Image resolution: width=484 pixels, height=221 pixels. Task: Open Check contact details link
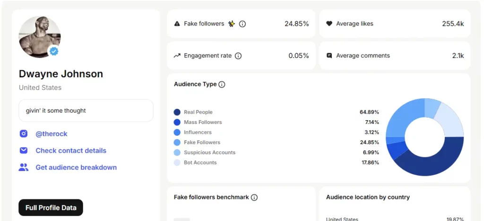(x=71, y=150)
